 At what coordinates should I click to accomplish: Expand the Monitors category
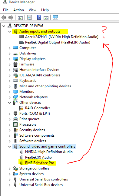click(9, 92)
